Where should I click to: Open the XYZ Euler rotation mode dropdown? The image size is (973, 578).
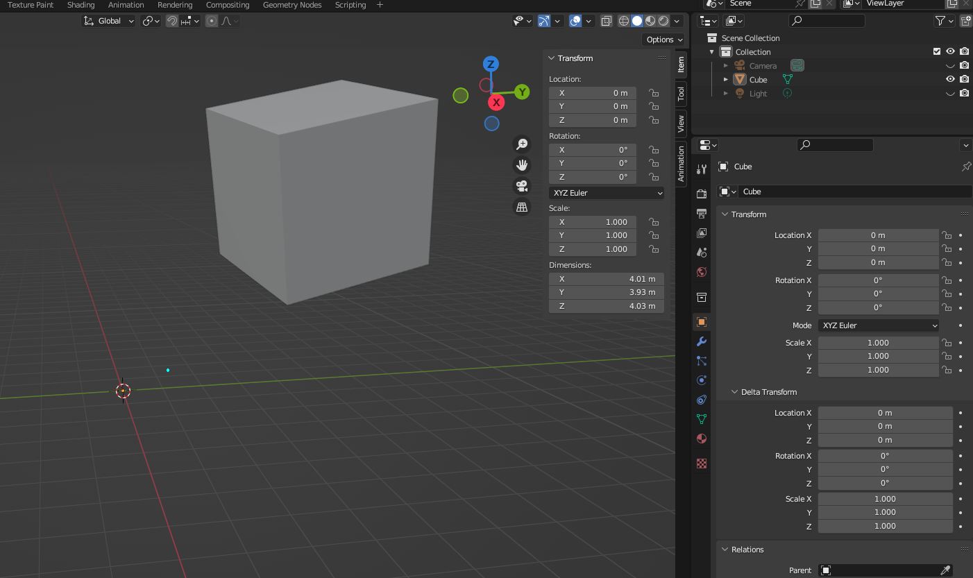(607, 193)
